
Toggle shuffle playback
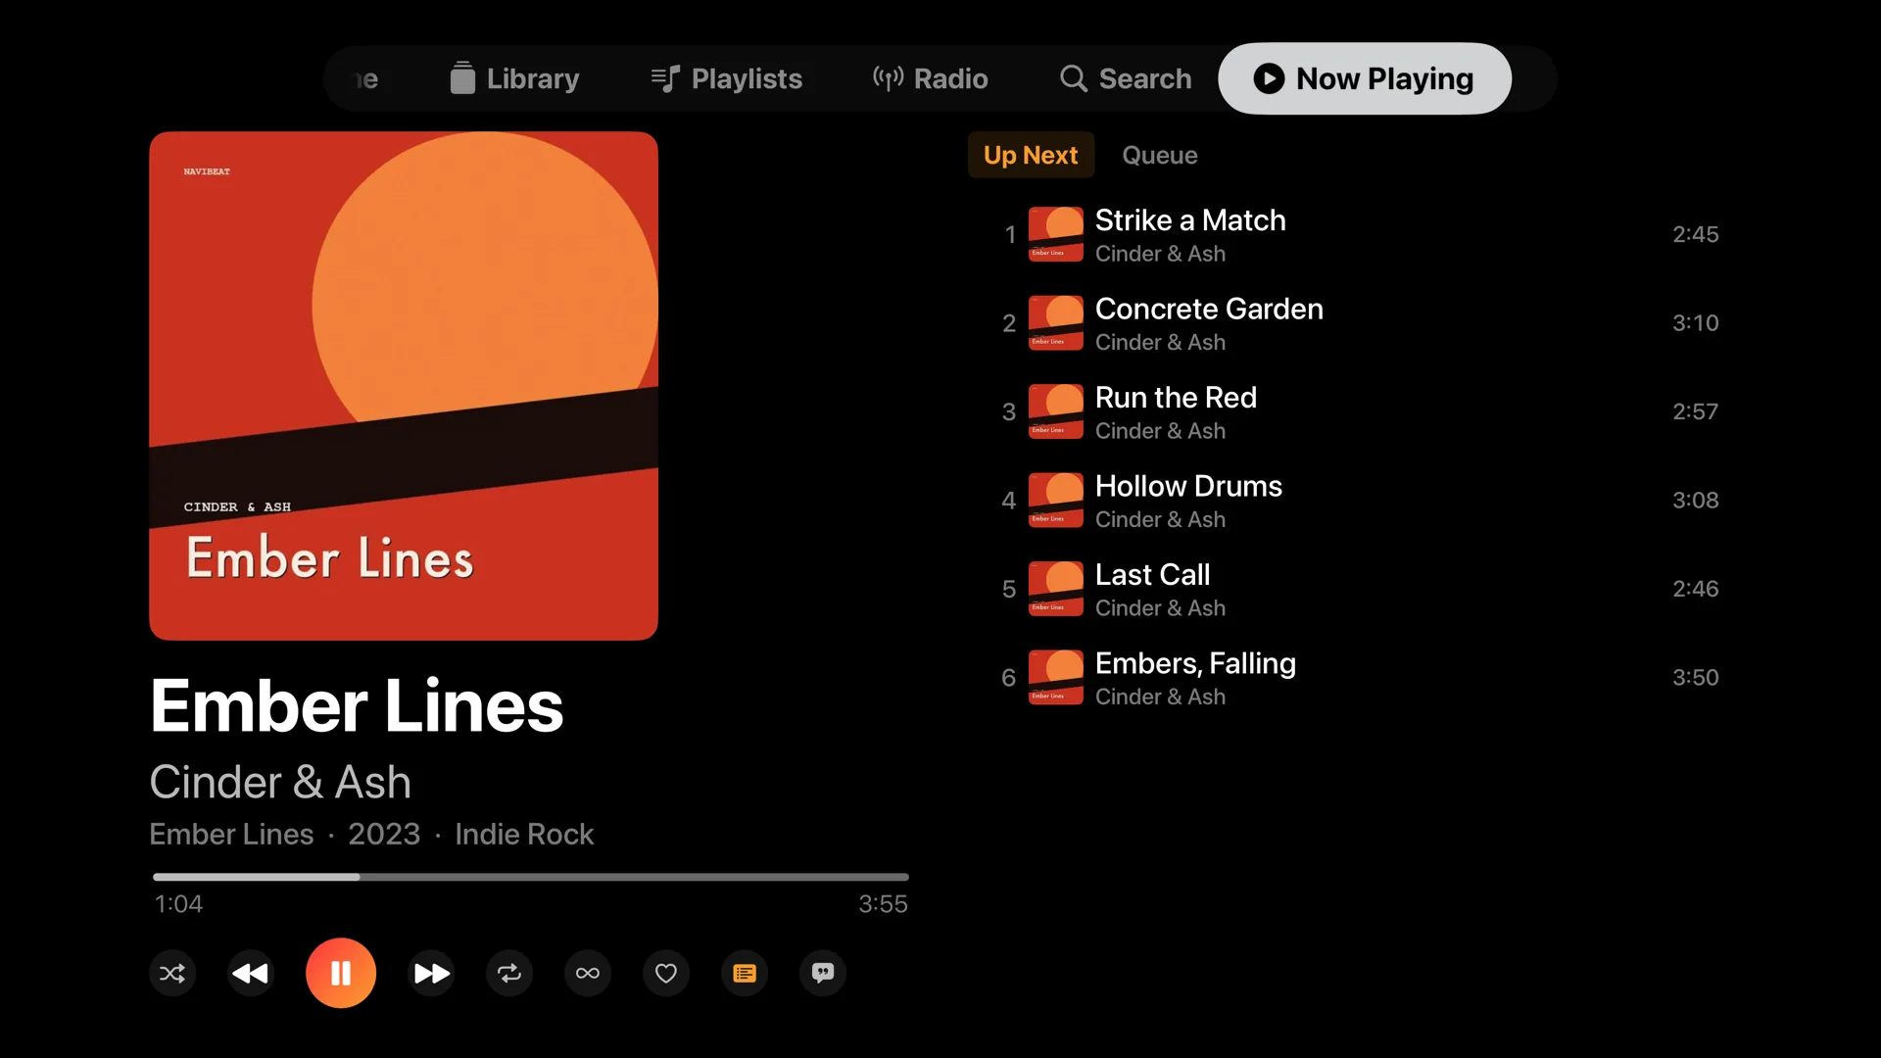(172, 973)
